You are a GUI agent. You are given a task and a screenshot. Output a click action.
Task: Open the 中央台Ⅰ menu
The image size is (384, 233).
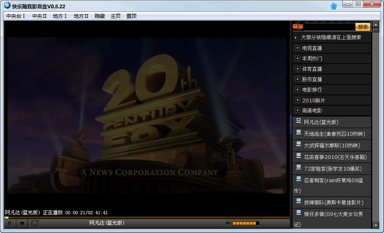[x=15, y=16]
